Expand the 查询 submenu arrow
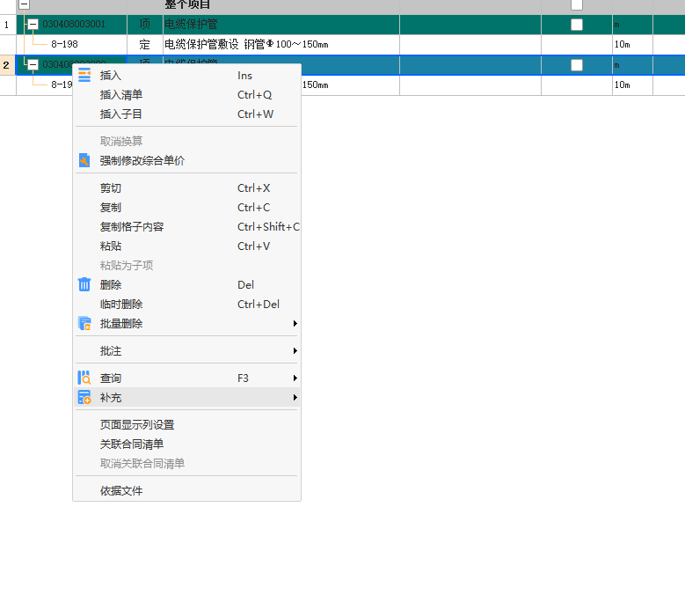This screenshot has height=595, width=685. tap(295, 378)
